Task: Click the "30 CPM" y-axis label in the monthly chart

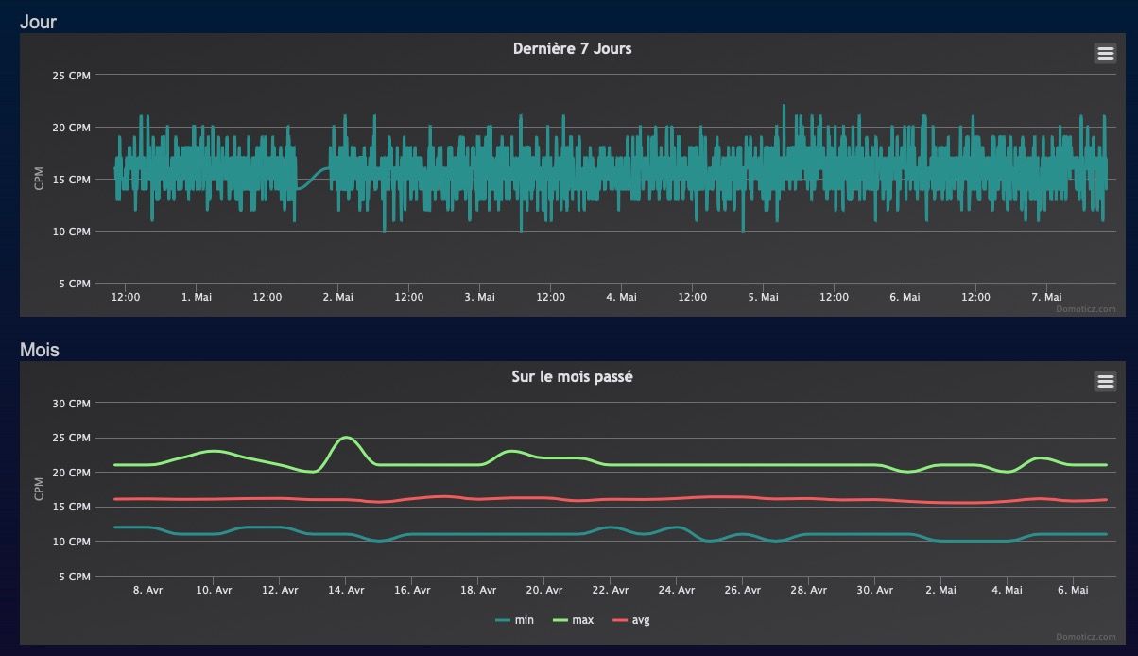Action: 72,404
